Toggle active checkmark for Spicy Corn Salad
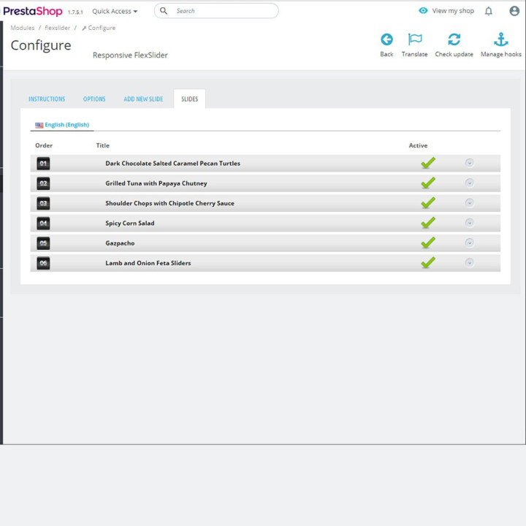Image resolution: width=526 pixels, height=526 pixels. point(428,223)
